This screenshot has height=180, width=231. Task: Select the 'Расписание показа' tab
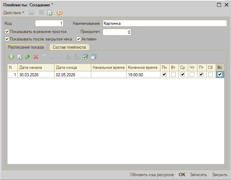pos(26,47)
